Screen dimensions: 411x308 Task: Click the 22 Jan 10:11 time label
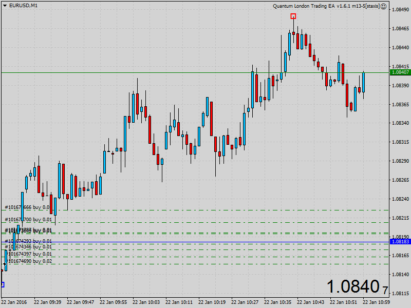(179, 302)
